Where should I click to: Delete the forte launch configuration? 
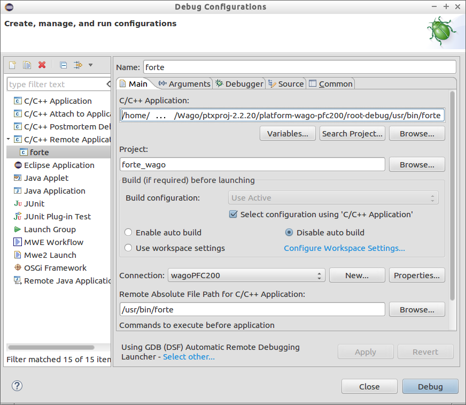click(42, 65)
